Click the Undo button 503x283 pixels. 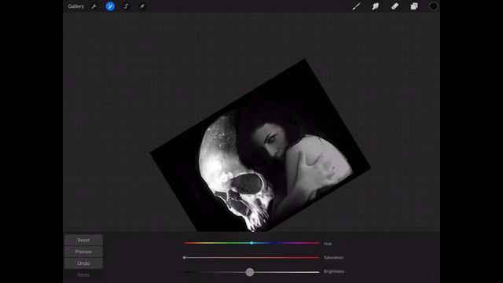click(x=83, y=263)
